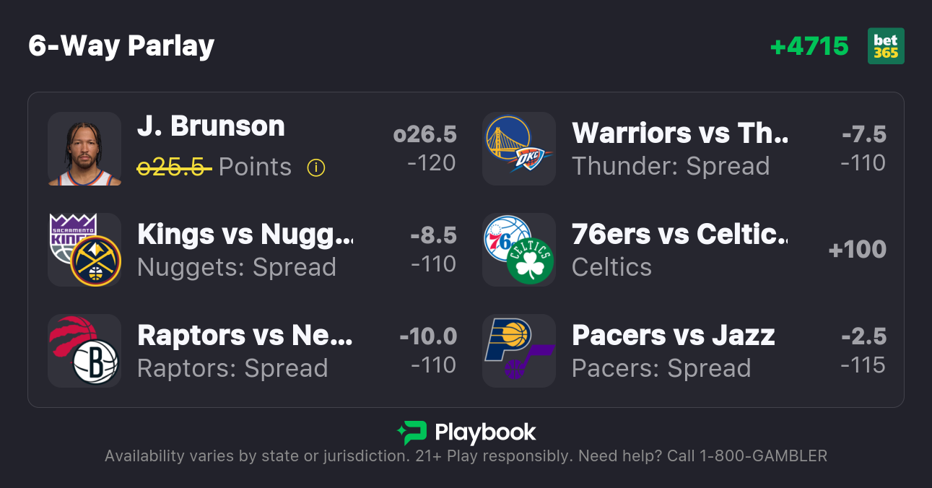This screenshot has height=488, width=932.
Task: Click the Kings and Nuggets logo icon
Action: pyautogui.click(x=84, y=250)
